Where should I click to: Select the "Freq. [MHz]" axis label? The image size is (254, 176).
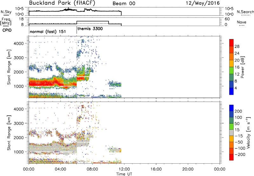pos(6,22)
